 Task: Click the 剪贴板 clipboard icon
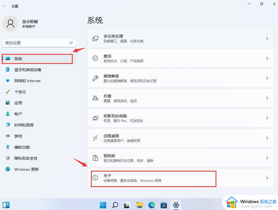95,158
